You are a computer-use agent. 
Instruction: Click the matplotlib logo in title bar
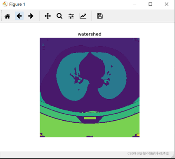(5, 4)
